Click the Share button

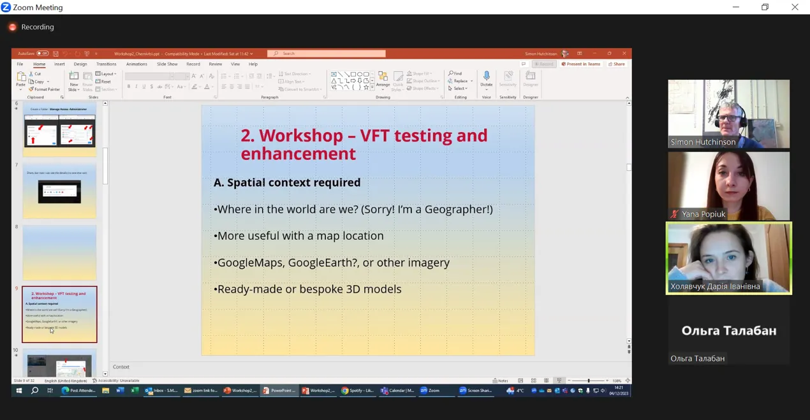[x=617, y=64]
